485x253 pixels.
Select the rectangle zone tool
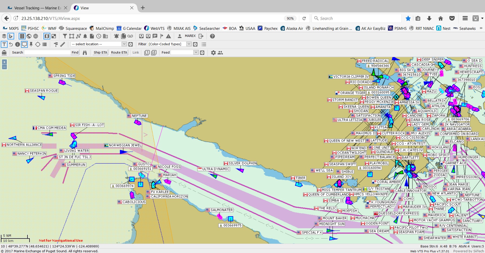pos(72,36)
